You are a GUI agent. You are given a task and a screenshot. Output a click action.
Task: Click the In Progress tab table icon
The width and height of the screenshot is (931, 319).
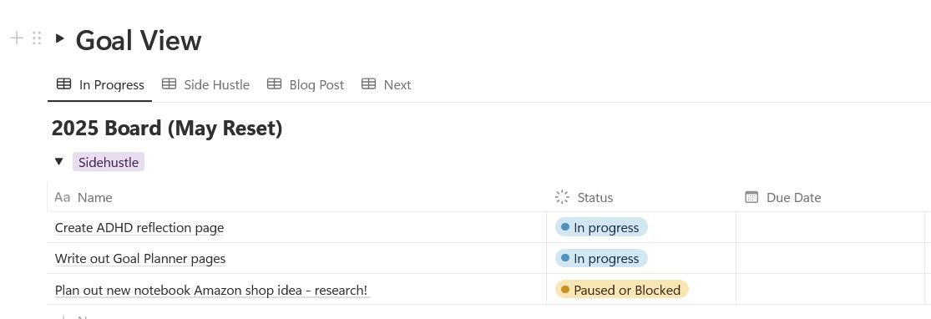(63, 84)
